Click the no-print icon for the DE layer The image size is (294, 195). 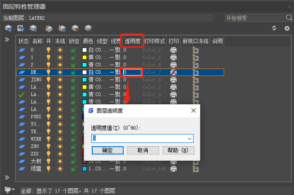tap(174, 72)
